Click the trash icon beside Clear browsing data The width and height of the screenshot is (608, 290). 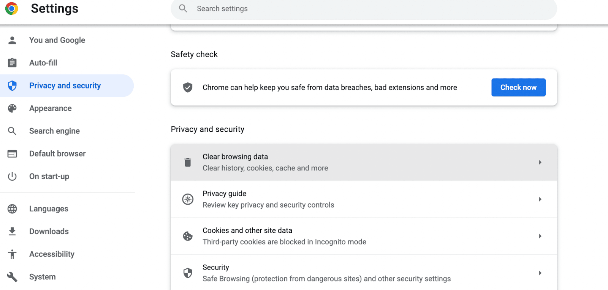click(x=187, y=162)
